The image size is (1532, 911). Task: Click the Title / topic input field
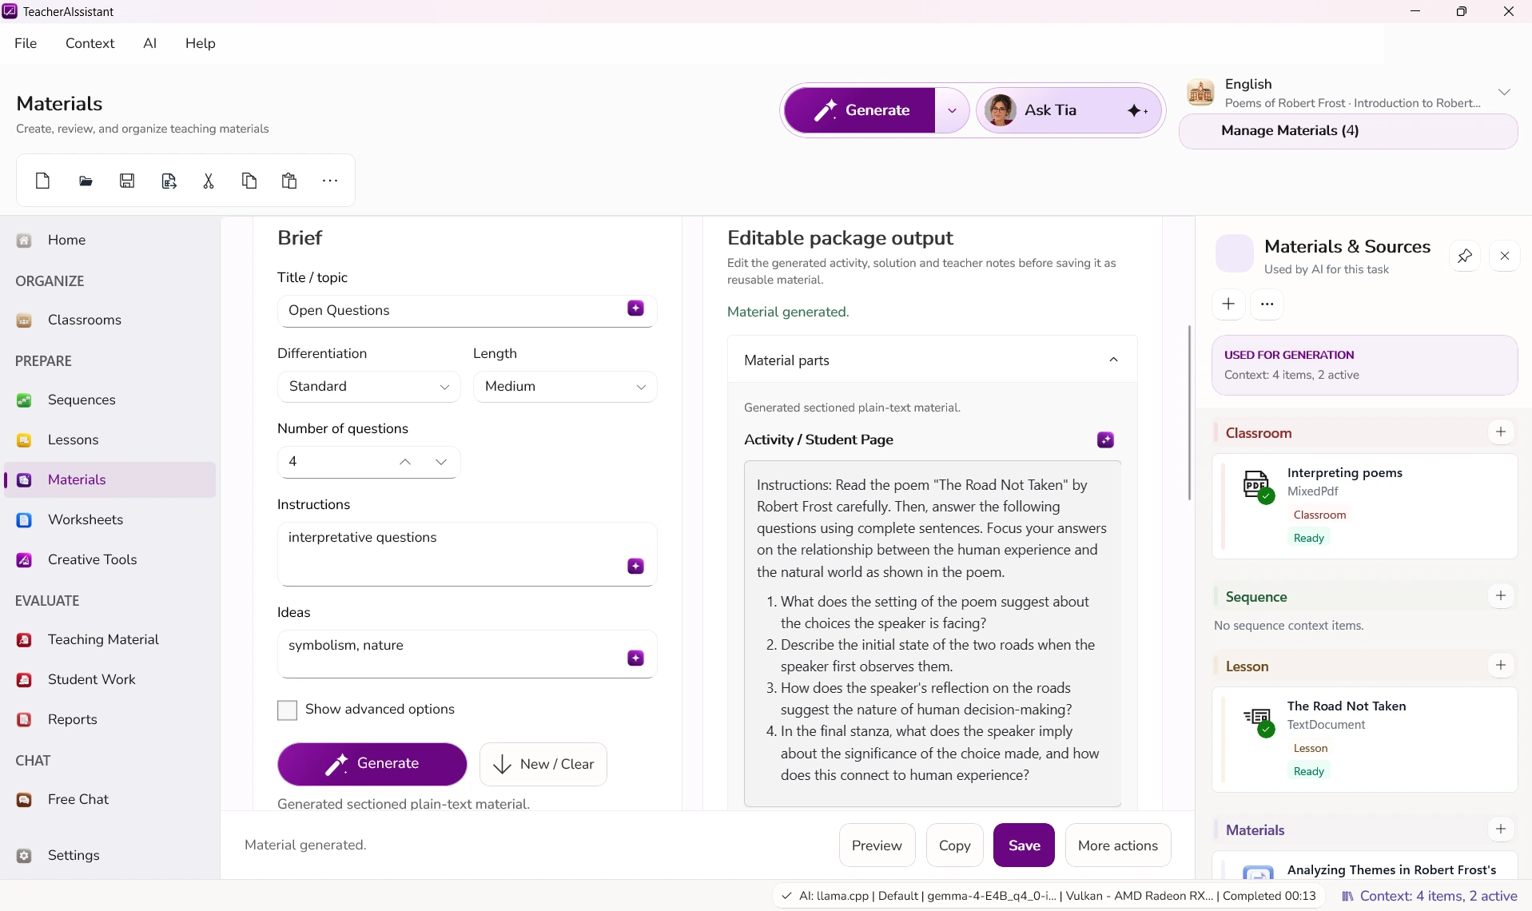coord(467,311)
